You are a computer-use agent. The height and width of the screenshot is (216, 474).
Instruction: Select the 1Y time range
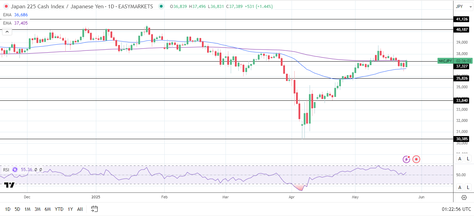click(70, 209)
